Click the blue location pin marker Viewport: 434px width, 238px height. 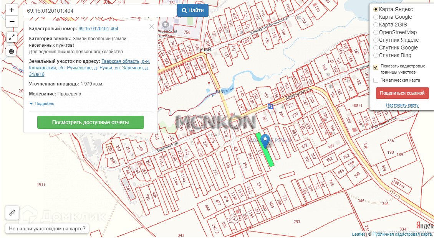click(265, 141)
